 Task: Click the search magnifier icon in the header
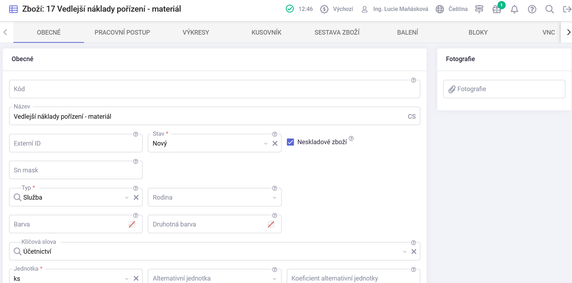(549, 9)
